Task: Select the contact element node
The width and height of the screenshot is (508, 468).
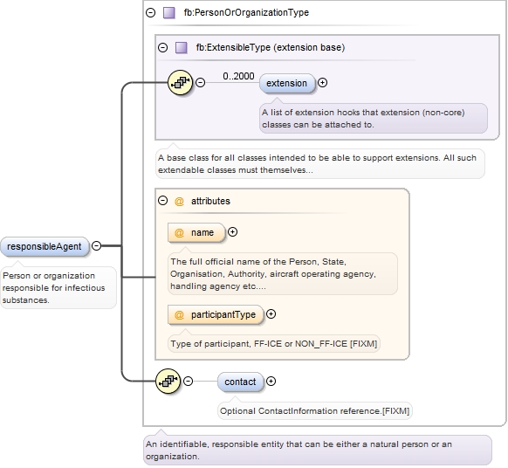Action: (240, 382)
